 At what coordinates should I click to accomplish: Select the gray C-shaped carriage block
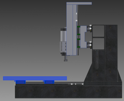coord(84,37)
